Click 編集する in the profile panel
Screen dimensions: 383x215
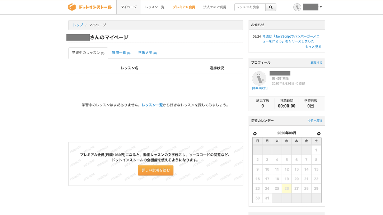[316, 63]
